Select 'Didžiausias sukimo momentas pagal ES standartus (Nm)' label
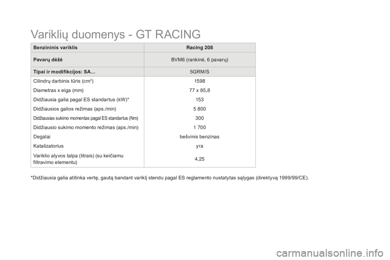Screen dimensions: 390x260 (x=86, y=118)
